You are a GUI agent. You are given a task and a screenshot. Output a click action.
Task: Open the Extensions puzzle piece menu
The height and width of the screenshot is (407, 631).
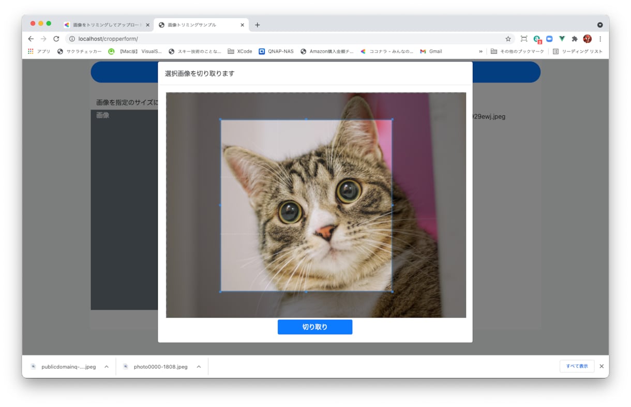coord(574,39)
